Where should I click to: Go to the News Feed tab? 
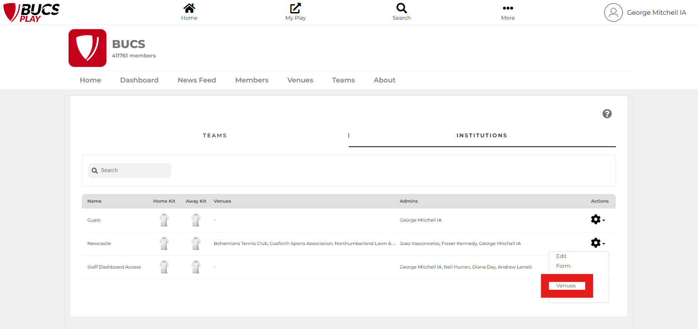pos(197,80)
